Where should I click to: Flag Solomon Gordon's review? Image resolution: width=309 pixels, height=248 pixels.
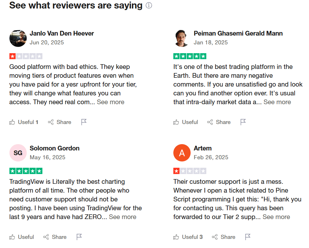tap(79, 237)
